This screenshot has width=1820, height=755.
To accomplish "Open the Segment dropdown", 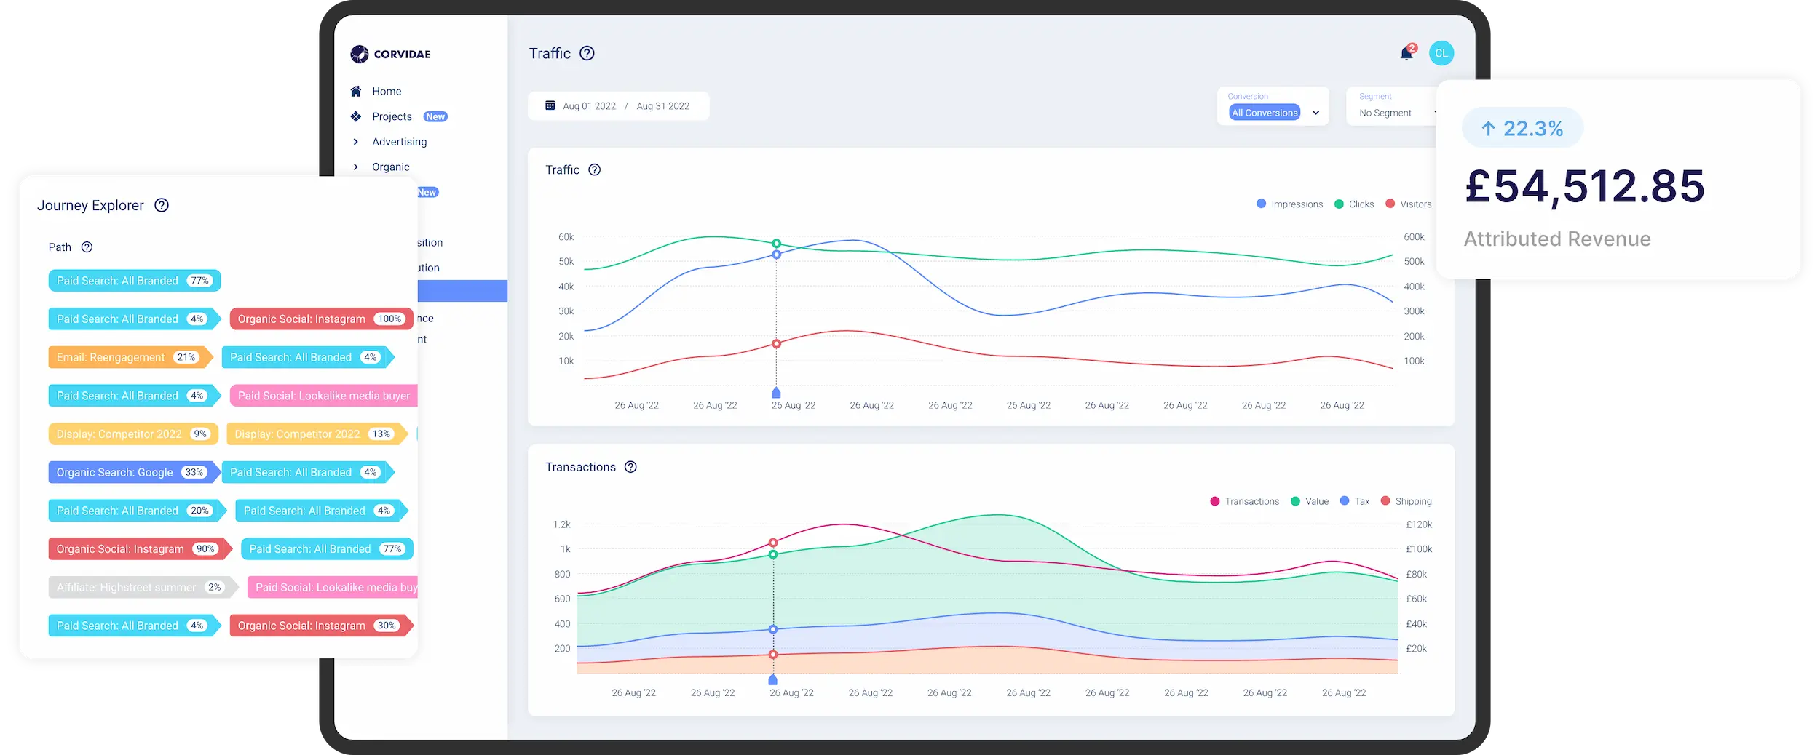I will point(1391,107).
